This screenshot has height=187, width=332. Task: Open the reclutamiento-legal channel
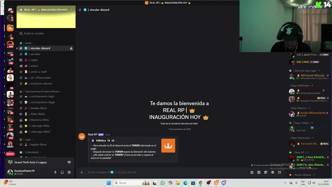(x=46, y=96)
